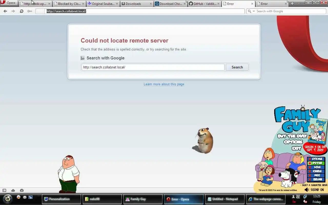Image resolution: width=328 pixels, height=205 pixels.
Task: Reload the page with the refresh icon
Action: (22, 11)
